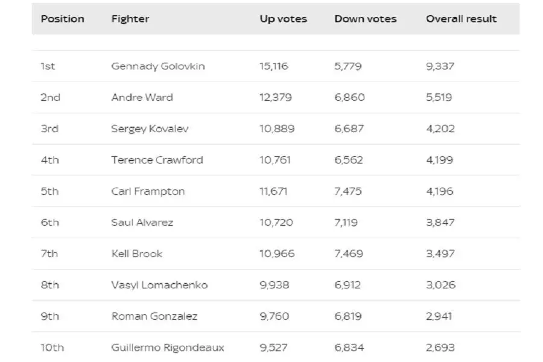The image size is (543, 362).
Task: Click the 9,337 overall result value
Action: [440, 66]
